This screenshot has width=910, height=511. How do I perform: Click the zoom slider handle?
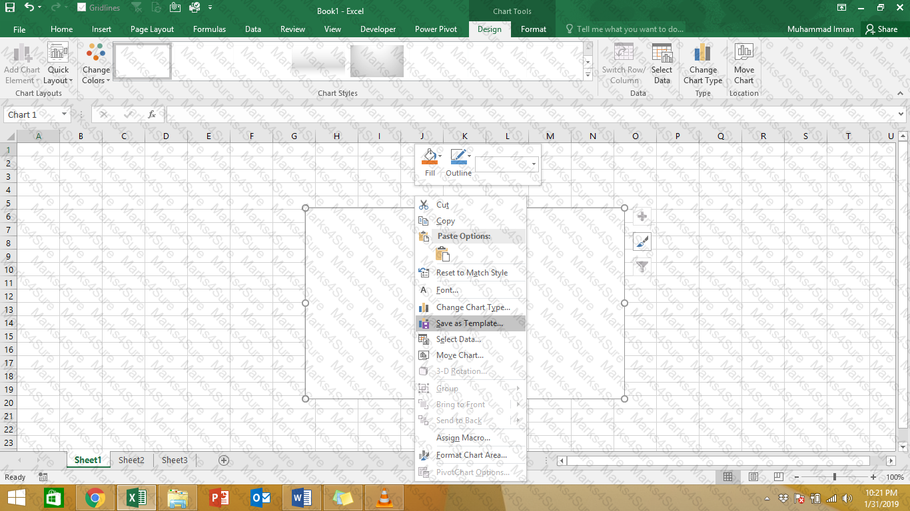pyautogui.click(x=835, y=477)
